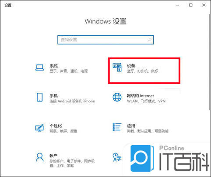Click the search magnifier icon
211x177 pixels.
(149, 40)
